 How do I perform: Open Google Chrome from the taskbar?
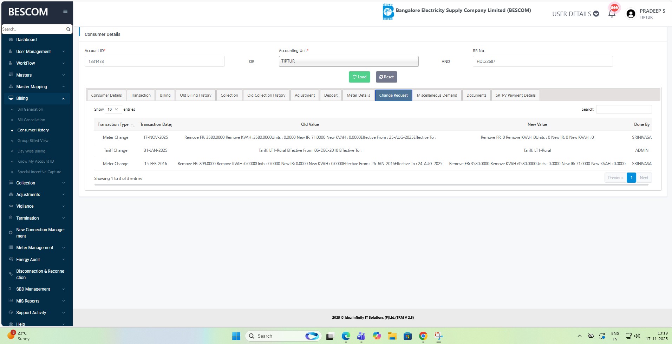point(423,336)
